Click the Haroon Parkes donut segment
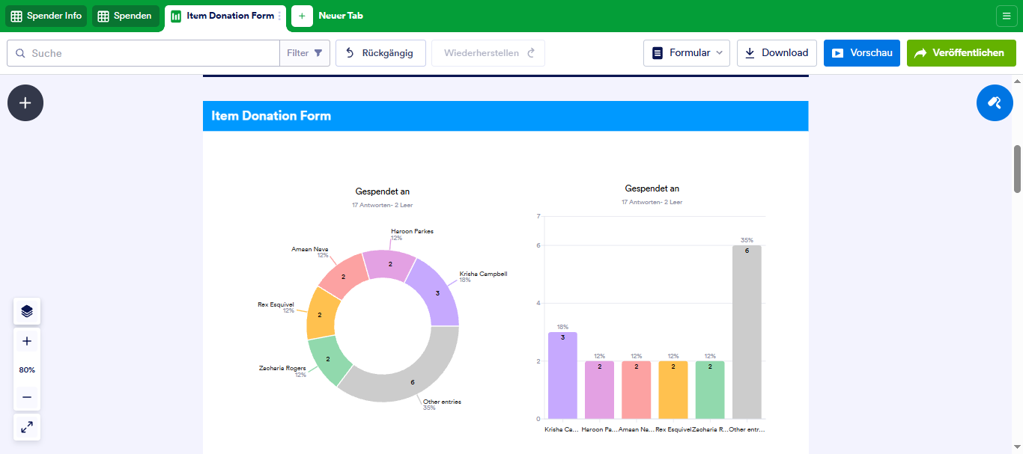The height and width of the screenshot is (454, 1023). coord(390,266)
